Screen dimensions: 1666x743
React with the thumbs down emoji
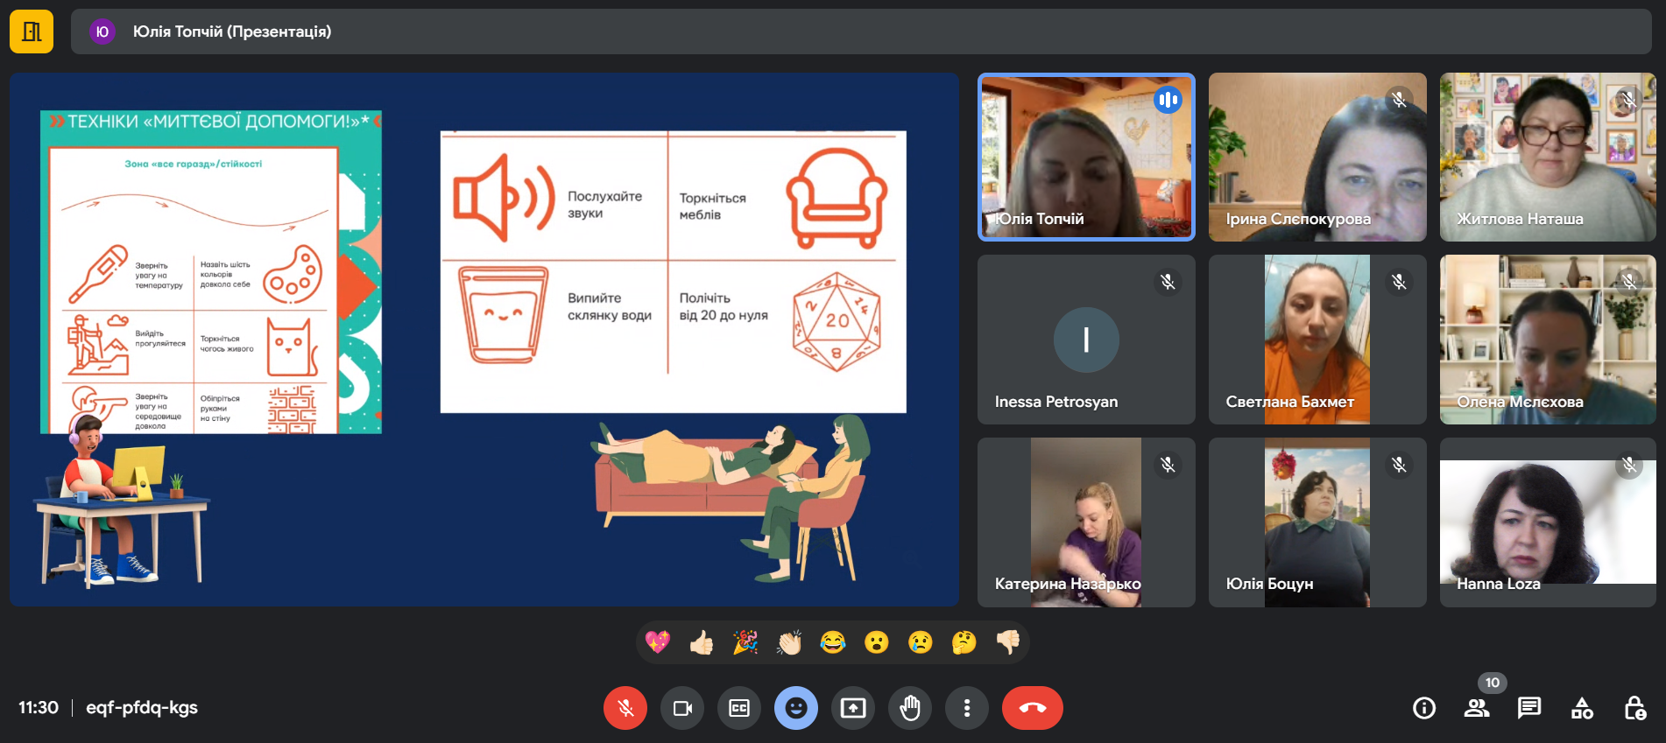(x=1008, y=642)
